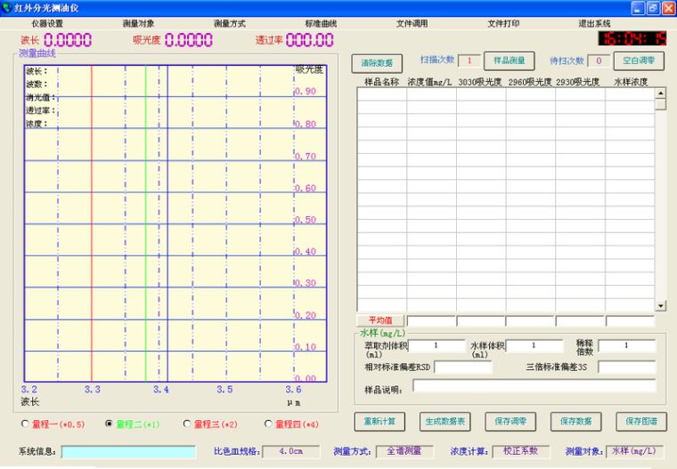677x469 pixels.
Task: Open the 标准曲线 menu
Action: pos(321,24)
